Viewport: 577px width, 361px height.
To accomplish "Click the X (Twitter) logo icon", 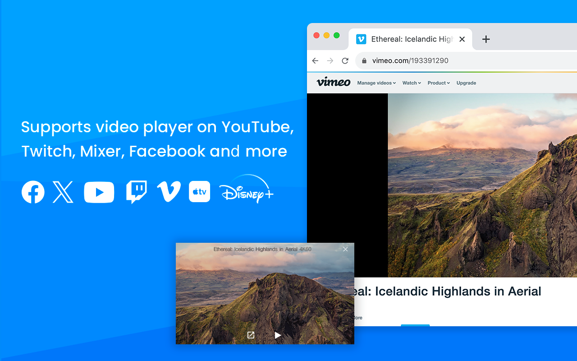I will [x=63, y=192].
